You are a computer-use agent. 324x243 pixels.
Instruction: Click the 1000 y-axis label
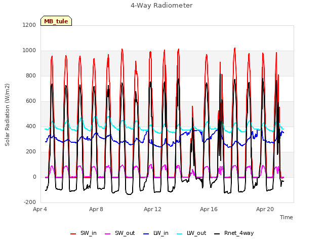[x=29, y=51]
